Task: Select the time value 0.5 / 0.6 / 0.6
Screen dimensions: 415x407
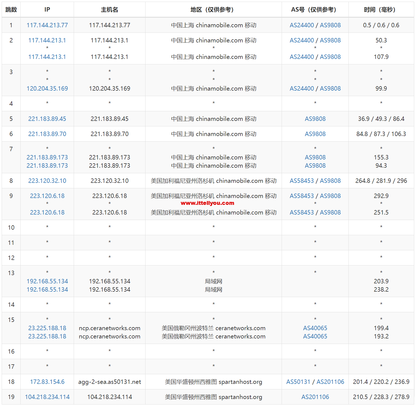Action: [381, 25]
